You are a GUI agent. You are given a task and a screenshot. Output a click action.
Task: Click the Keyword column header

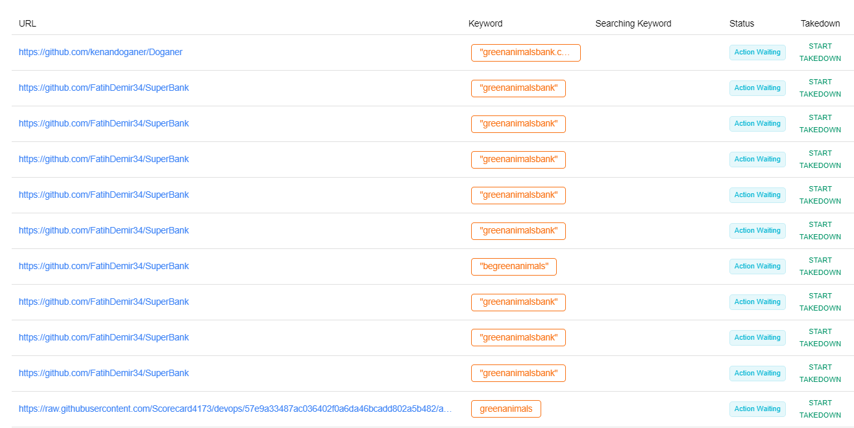[485, 23]
